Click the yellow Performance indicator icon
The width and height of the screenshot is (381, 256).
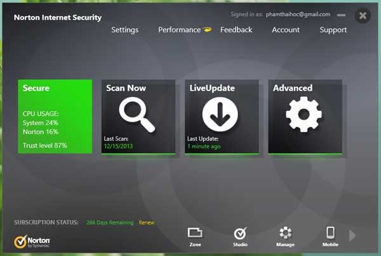[207, 30]
